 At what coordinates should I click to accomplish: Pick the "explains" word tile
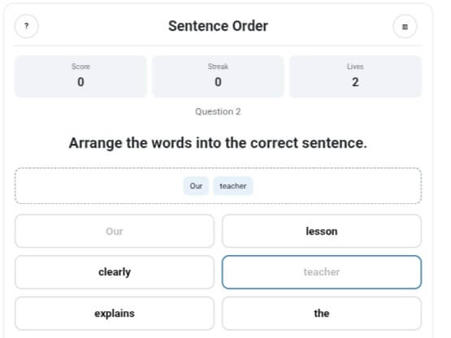(115, 314)
